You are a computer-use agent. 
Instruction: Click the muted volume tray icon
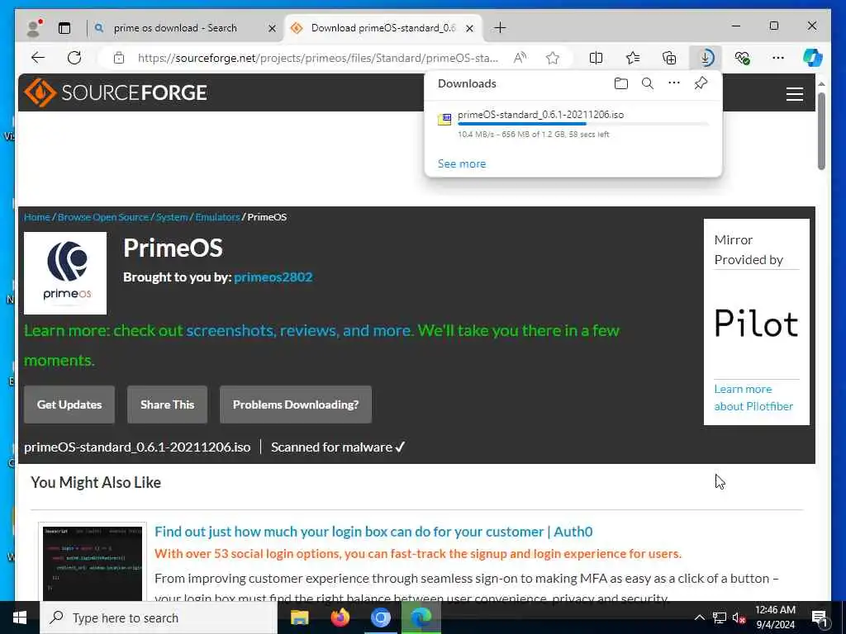tap(739, 618)
